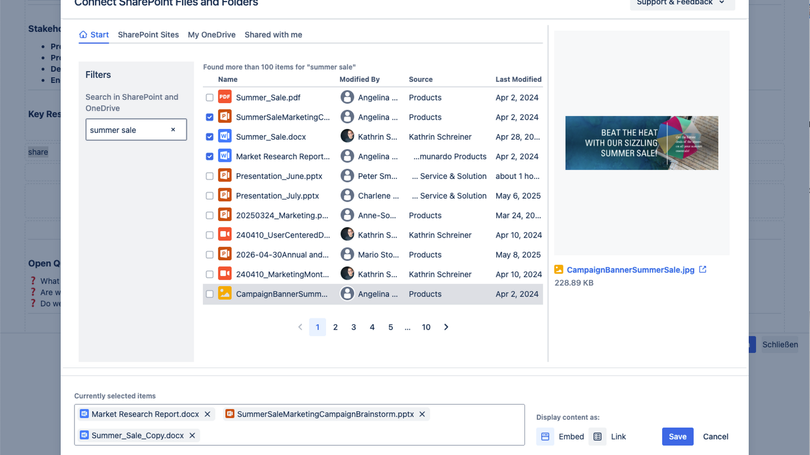Jump to results page 10
Viewport: 810px width, 455px height.
[x=426, y=327]
